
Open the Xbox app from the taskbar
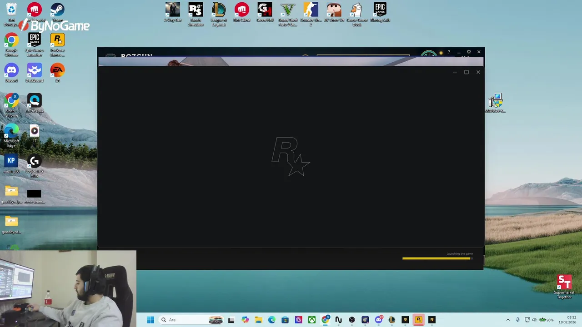311,320
